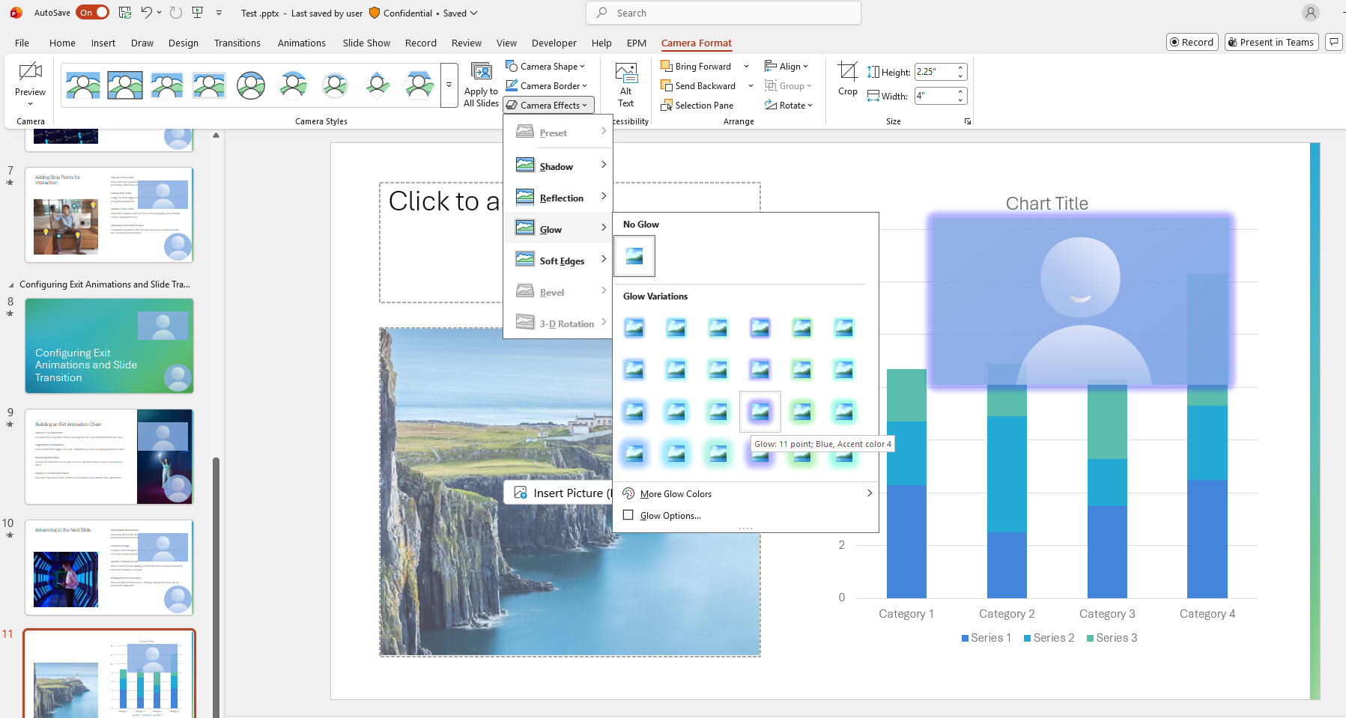The width and height of the screenshot is (1346, 718).
Task: Open the Rotate dropdown
Action: coord(789,106)
